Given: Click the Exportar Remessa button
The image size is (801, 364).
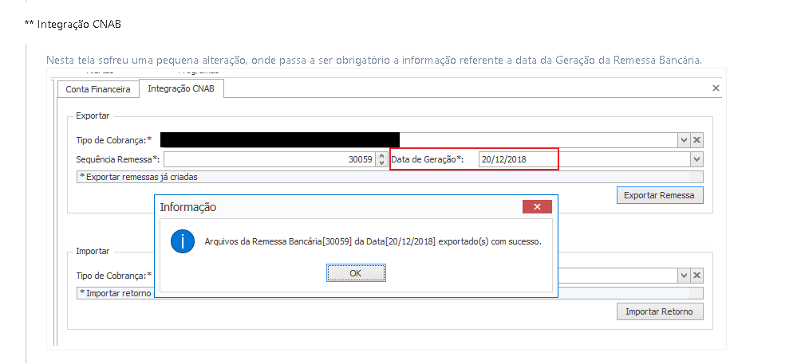Looking at the screenshot, I should (660, 195).
